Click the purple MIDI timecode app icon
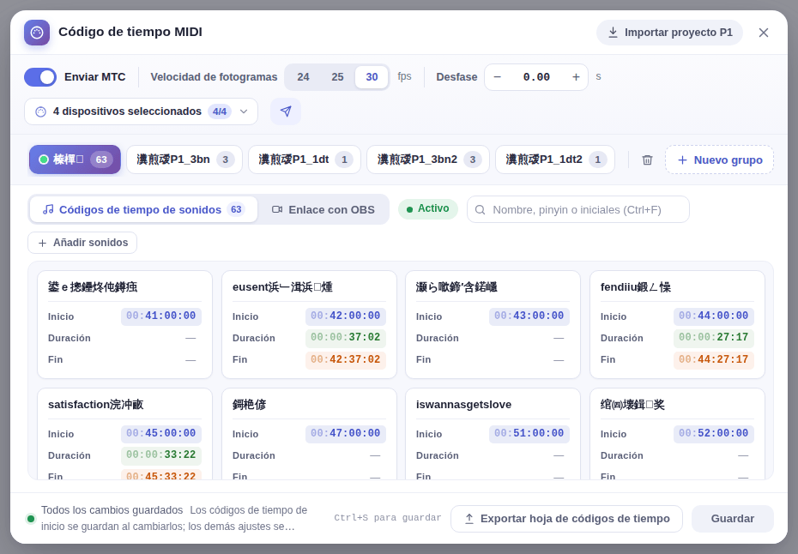This screenshot has height=554, width=798. (x=37, y=33)
